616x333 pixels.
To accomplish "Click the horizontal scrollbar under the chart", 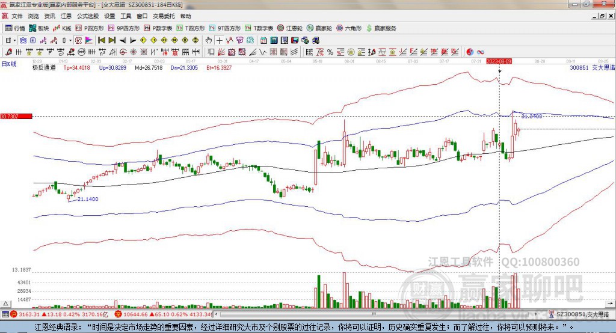I will [375, 314].
